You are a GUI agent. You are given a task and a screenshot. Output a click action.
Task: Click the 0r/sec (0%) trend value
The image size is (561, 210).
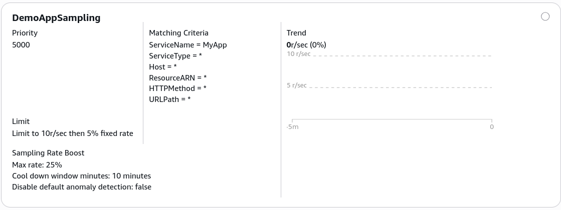[x=306, y=45]
